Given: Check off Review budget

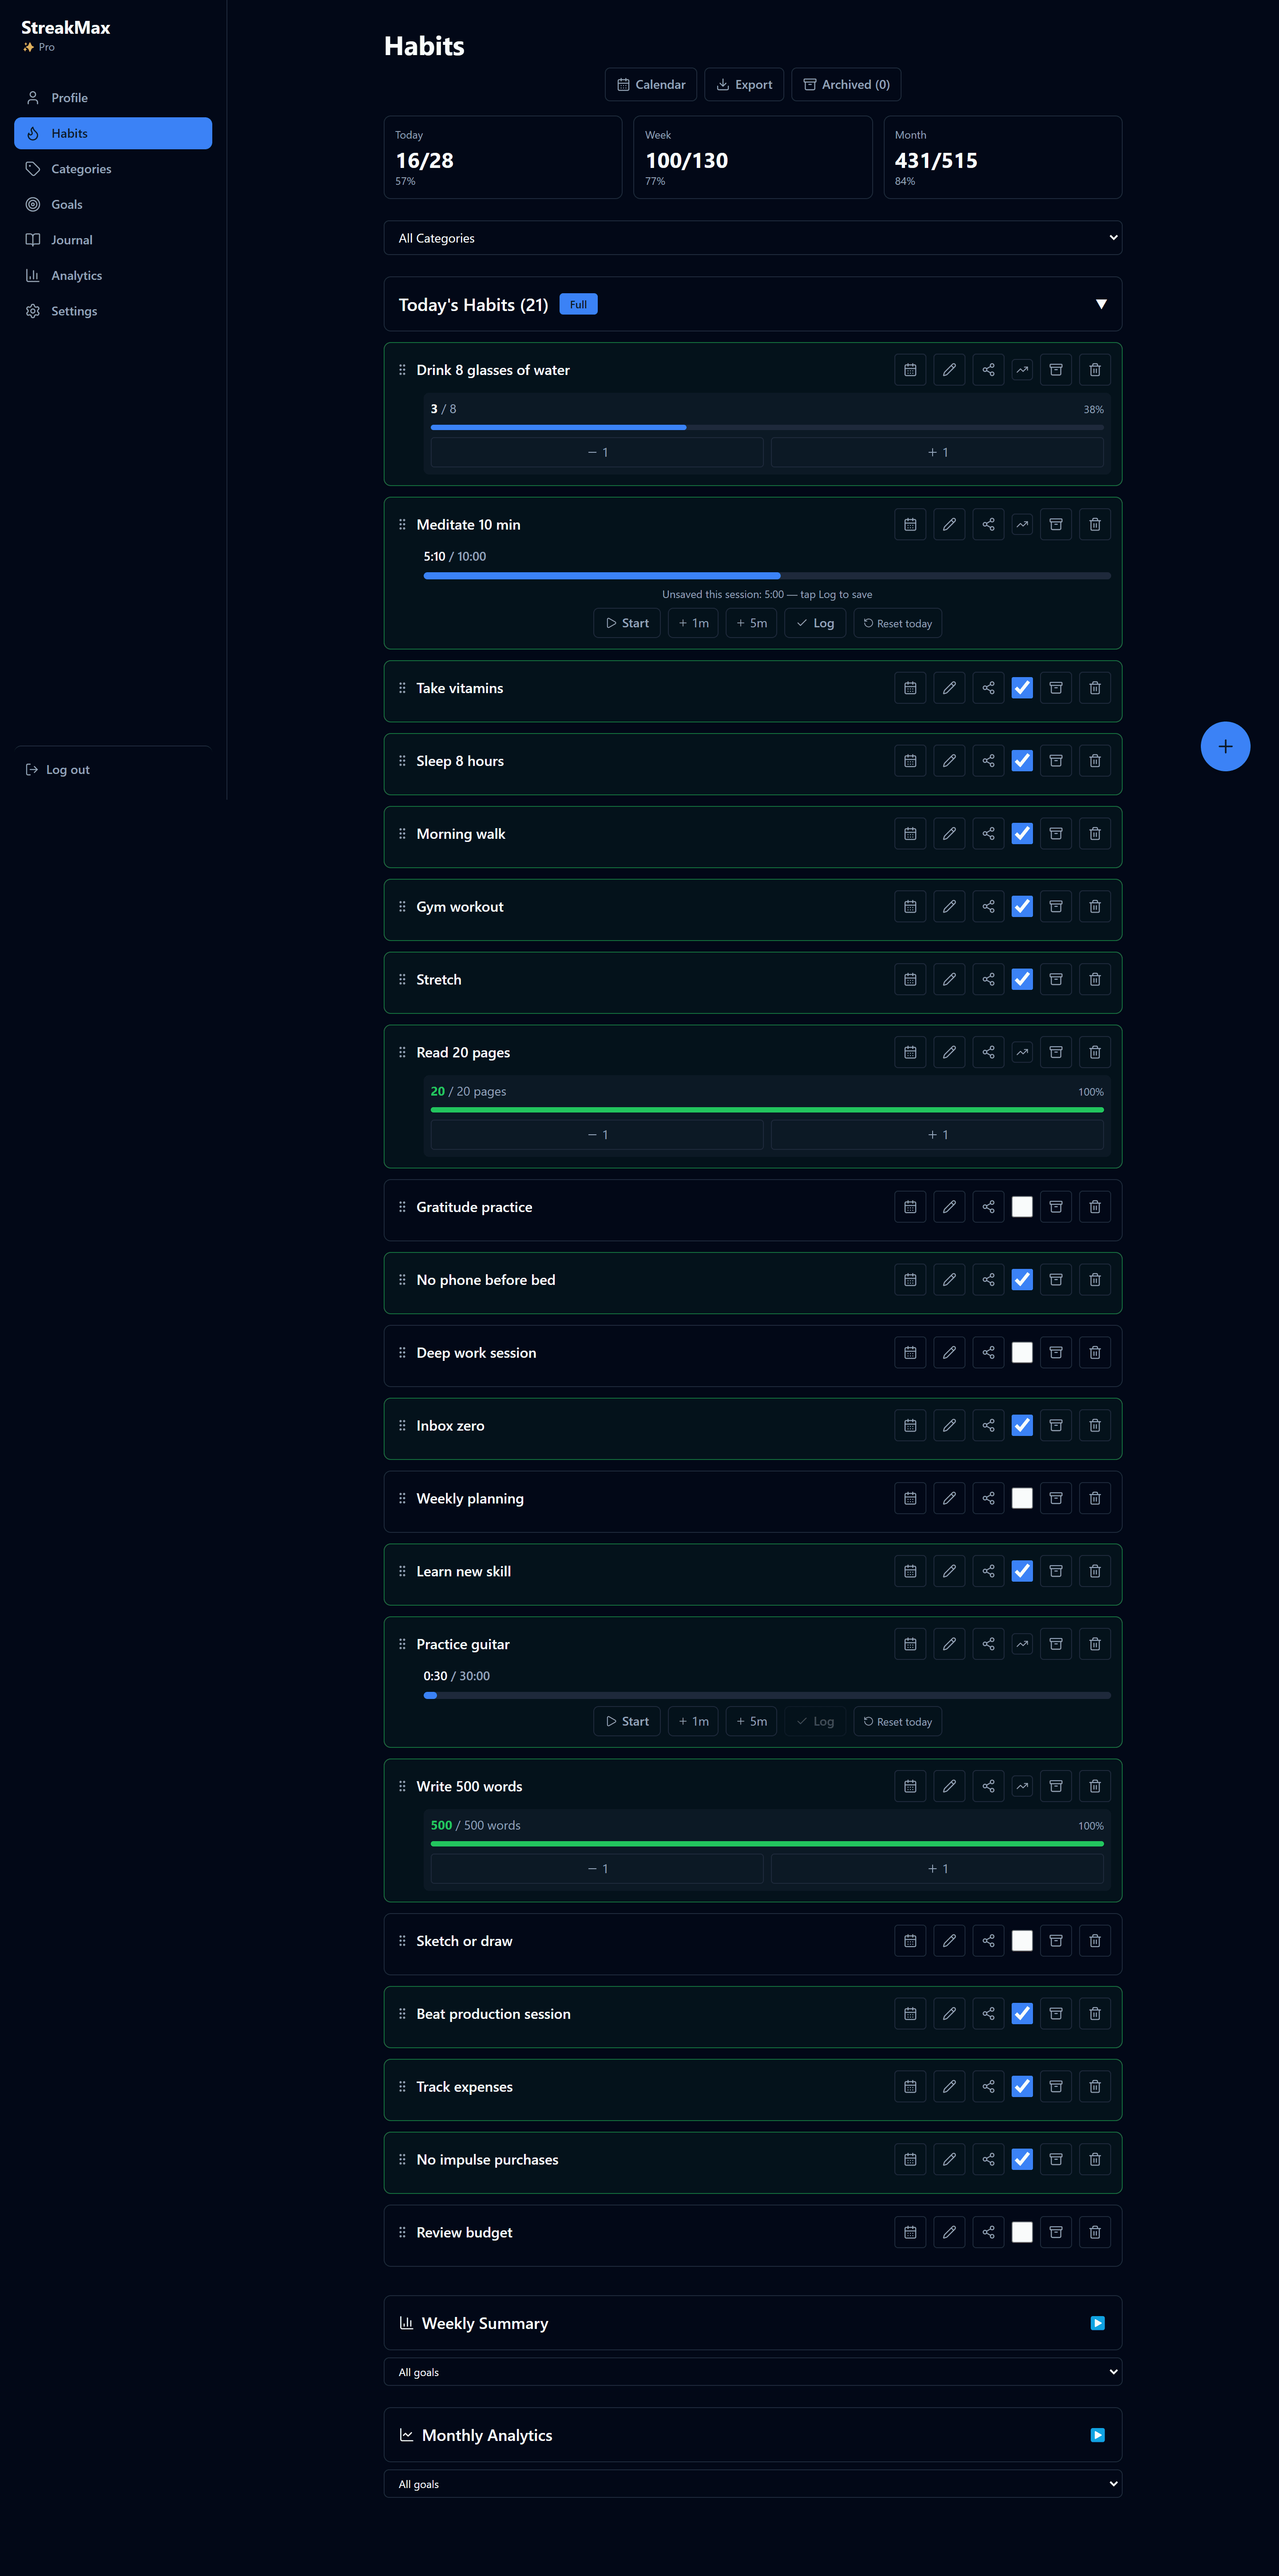Looking at the screenshot, I should coord(1021,2232).
